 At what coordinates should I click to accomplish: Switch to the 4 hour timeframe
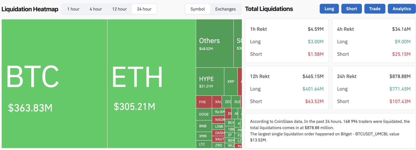click(96, 9)
